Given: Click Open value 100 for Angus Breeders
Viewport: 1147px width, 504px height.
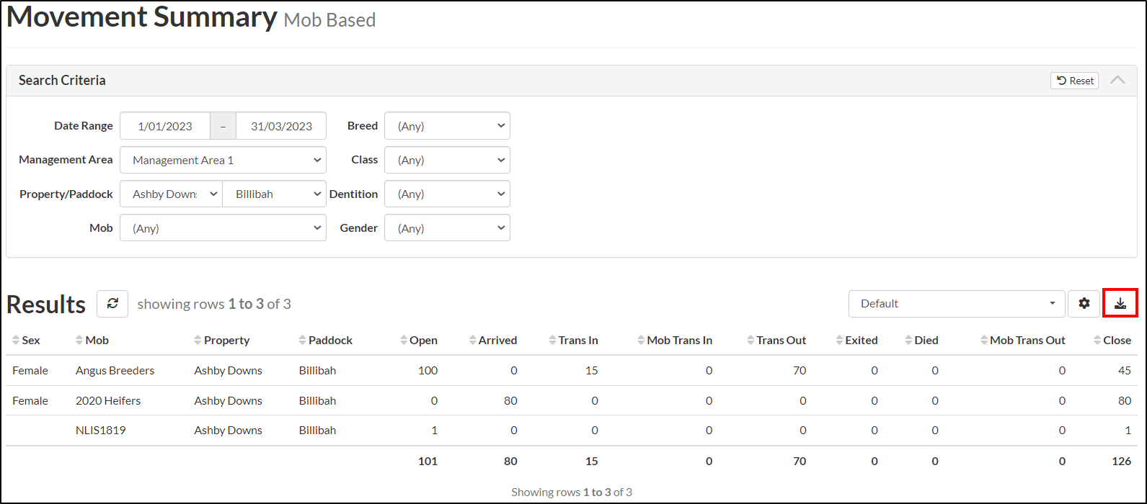Looking at the screenshot, I should point(428,370).
